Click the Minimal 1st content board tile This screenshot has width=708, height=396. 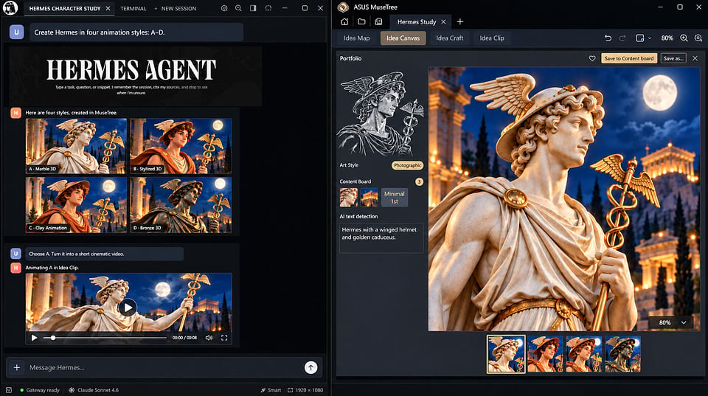[x=394, y=198]
